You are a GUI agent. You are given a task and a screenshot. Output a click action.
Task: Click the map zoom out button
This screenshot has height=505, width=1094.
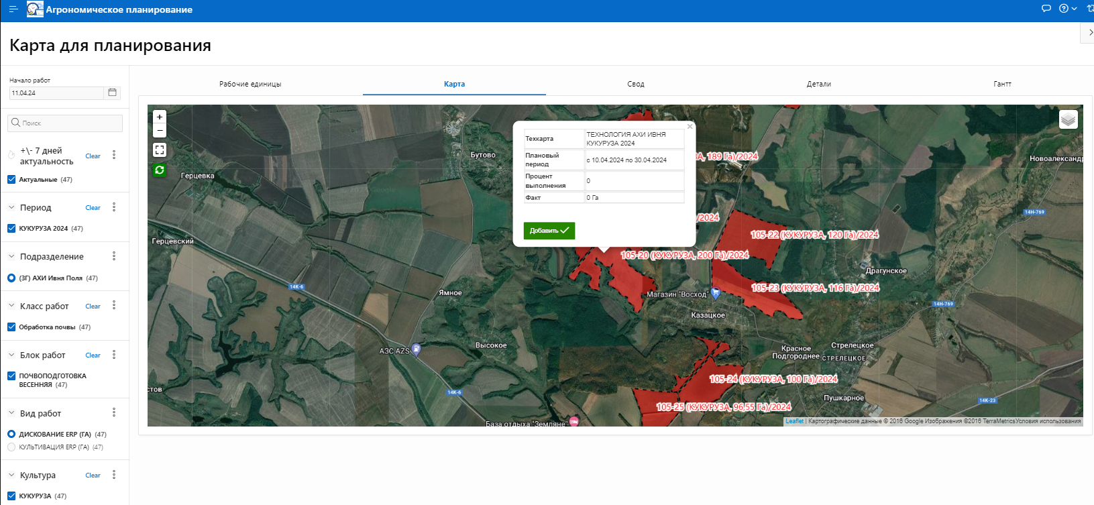160,130
